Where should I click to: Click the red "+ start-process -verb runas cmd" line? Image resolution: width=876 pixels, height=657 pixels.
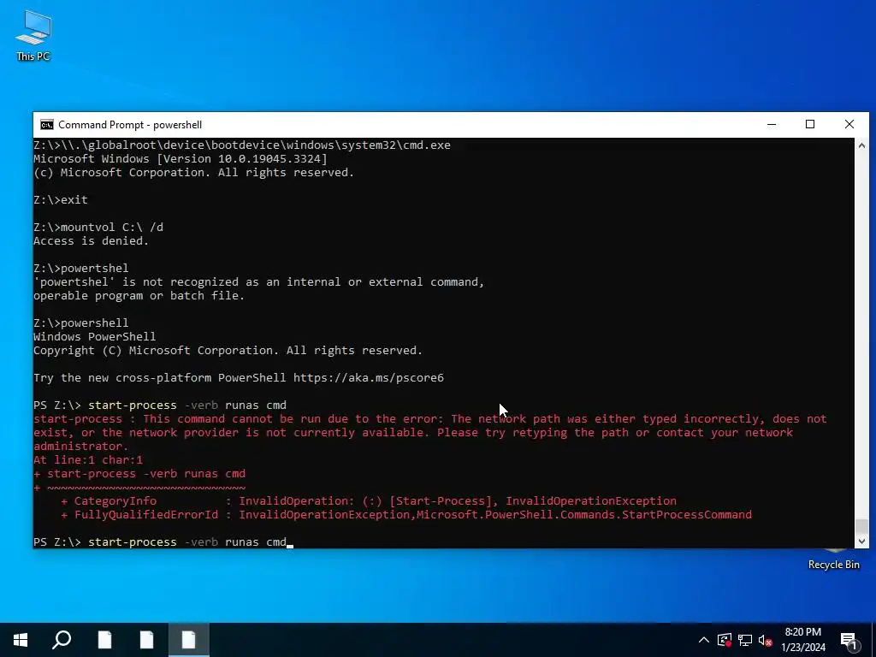139,473
